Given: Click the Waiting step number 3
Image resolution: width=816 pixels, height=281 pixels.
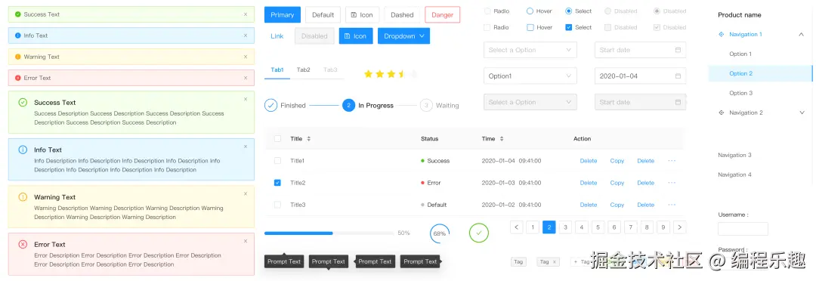Looking at the screenshot, I should click(x=426, y=105).
